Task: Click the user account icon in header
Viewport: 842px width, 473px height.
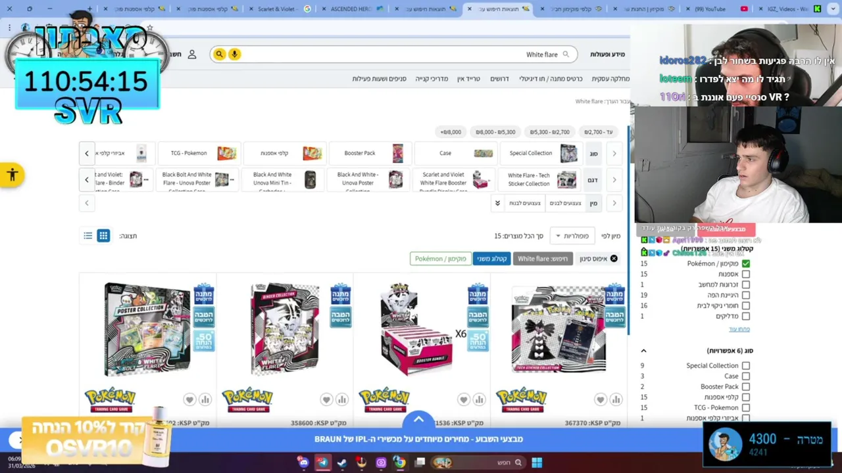Action: point(192,55)
